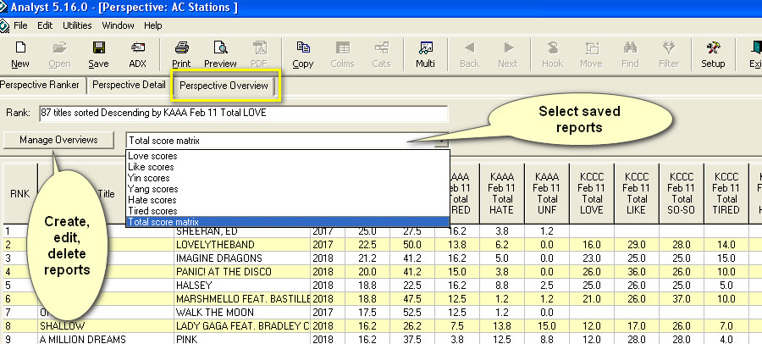The image size is (762, 344).
Task: Click the RNK column header
Action: click(x=20, y=194)
